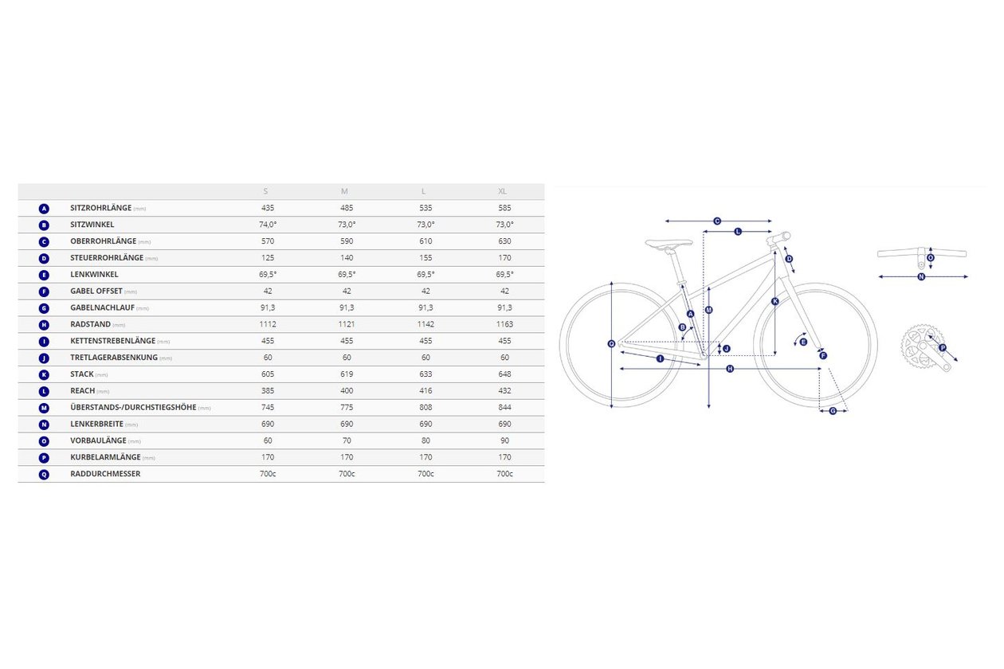Select the XL size column header
Screen dimensions: 1004x669
503,192
